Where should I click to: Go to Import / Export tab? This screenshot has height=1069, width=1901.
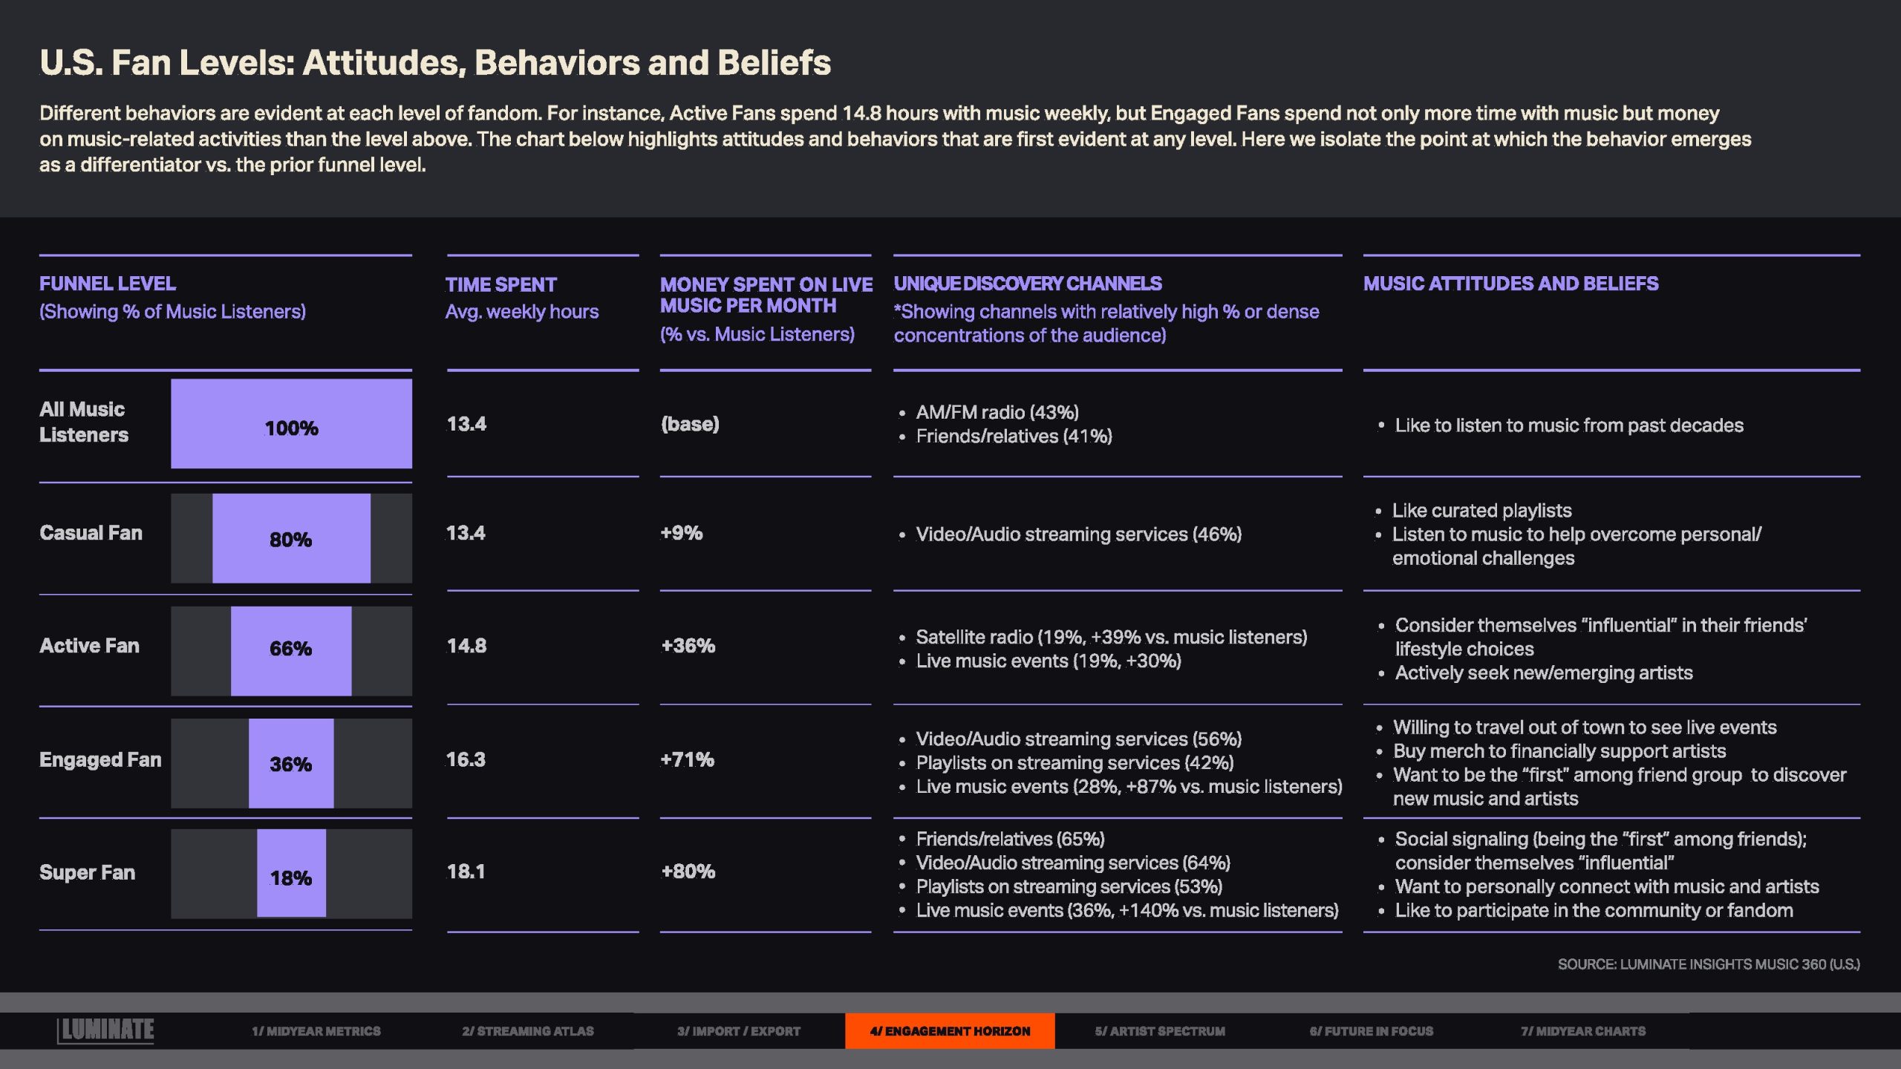[x=739, y=1031]
